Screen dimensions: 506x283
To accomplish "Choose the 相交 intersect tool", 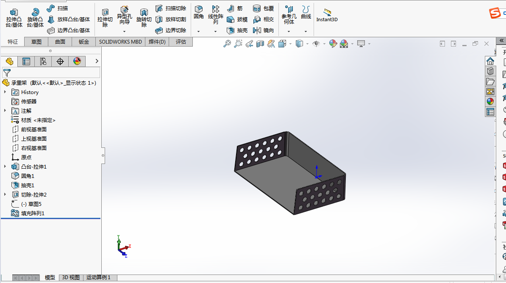I will click(263, 19).
